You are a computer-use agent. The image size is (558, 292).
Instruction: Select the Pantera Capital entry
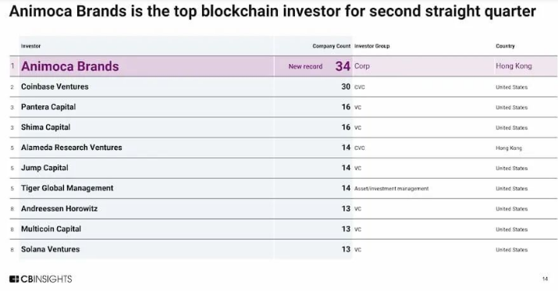[x=48, y=107]
